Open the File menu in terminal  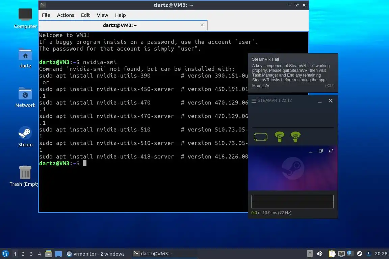46,15
